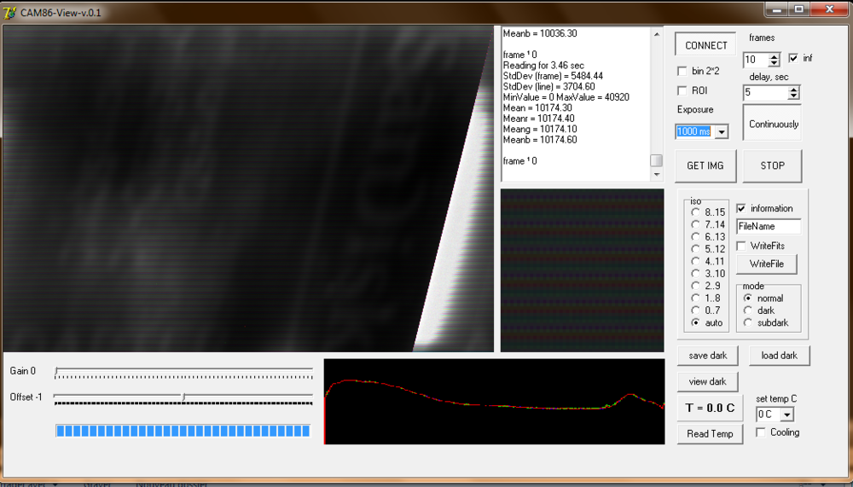Click the T = 0.0 C temperature display
This screenshot has height=487, width=853.
[710, 408]
